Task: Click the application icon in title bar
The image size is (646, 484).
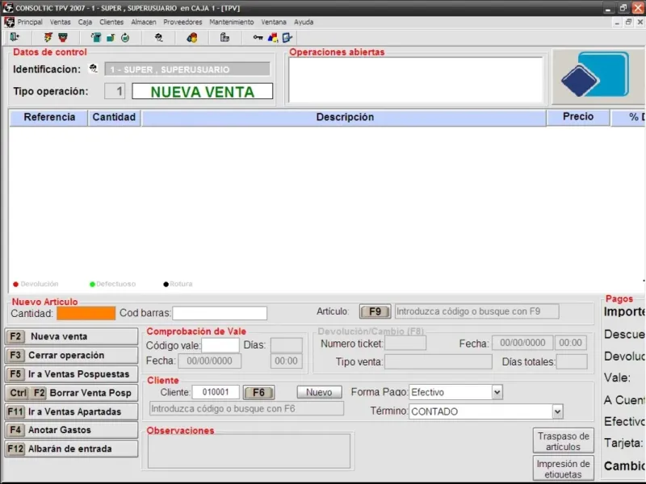Action: (x=7, y=7)
